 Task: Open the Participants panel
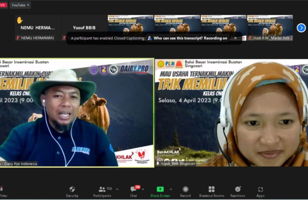102,192
